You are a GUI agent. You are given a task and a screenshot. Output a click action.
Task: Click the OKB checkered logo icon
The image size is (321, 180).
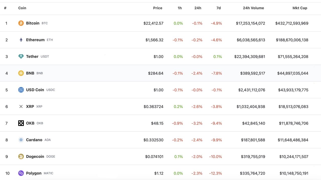[21, 123]
